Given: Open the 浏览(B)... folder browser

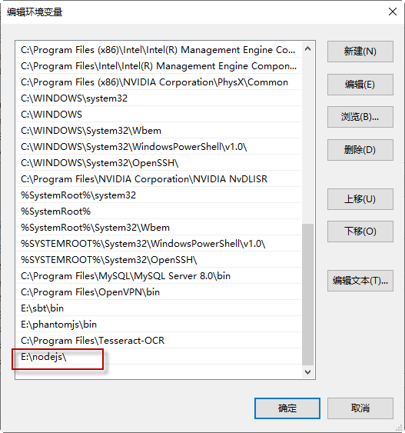Looking at the screenshot, I should click(360, 117).
